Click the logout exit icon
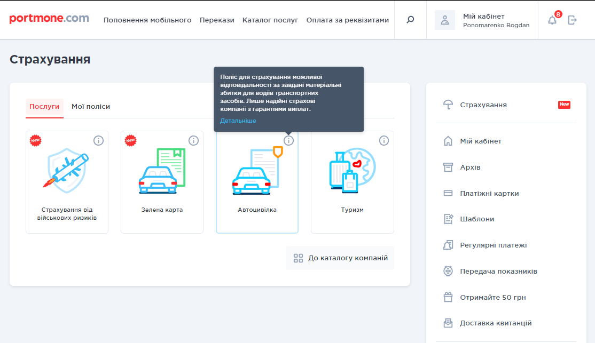Viewport: 595px width, 343px height. 572,20
